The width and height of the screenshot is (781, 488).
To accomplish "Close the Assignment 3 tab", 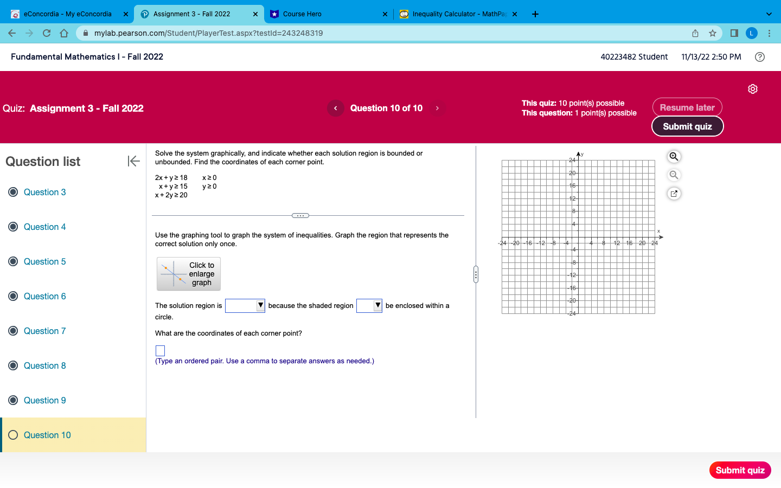I will click(x=255, y=14).
